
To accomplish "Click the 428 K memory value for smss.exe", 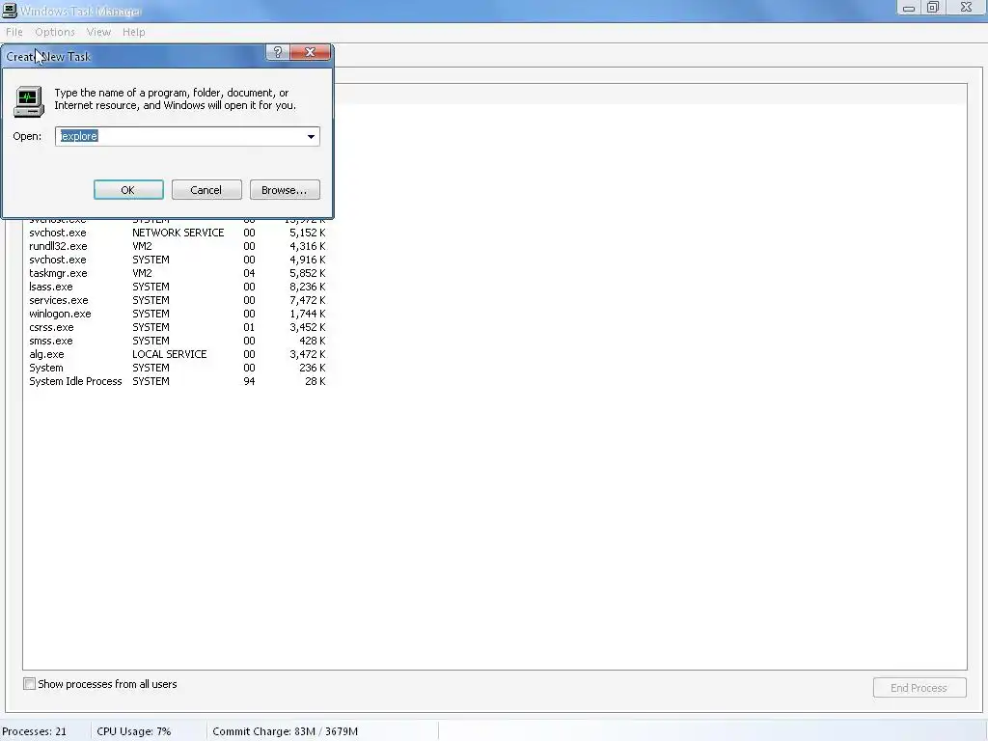I will tap(313, 341).
